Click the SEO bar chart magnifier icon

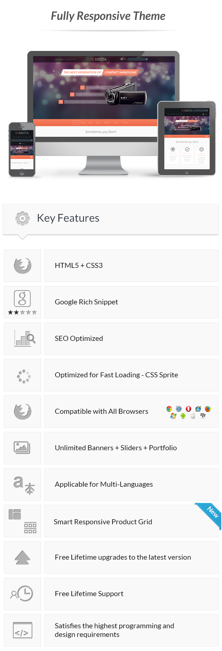[25, 339]
